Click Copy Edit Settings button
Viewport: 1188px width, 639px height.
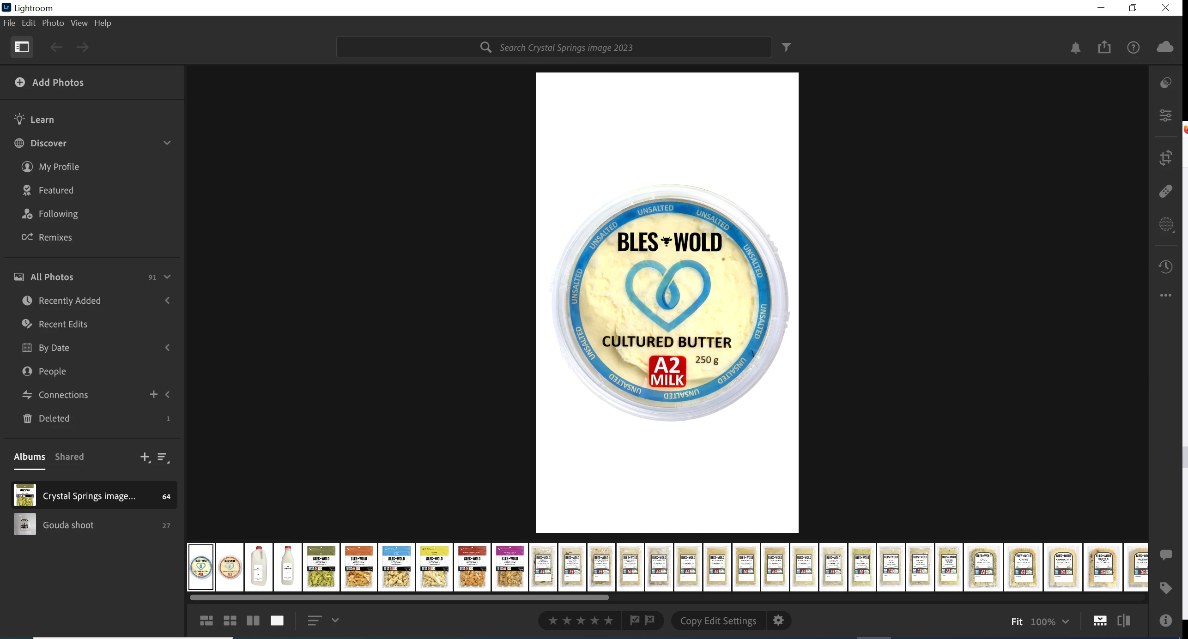718,621
